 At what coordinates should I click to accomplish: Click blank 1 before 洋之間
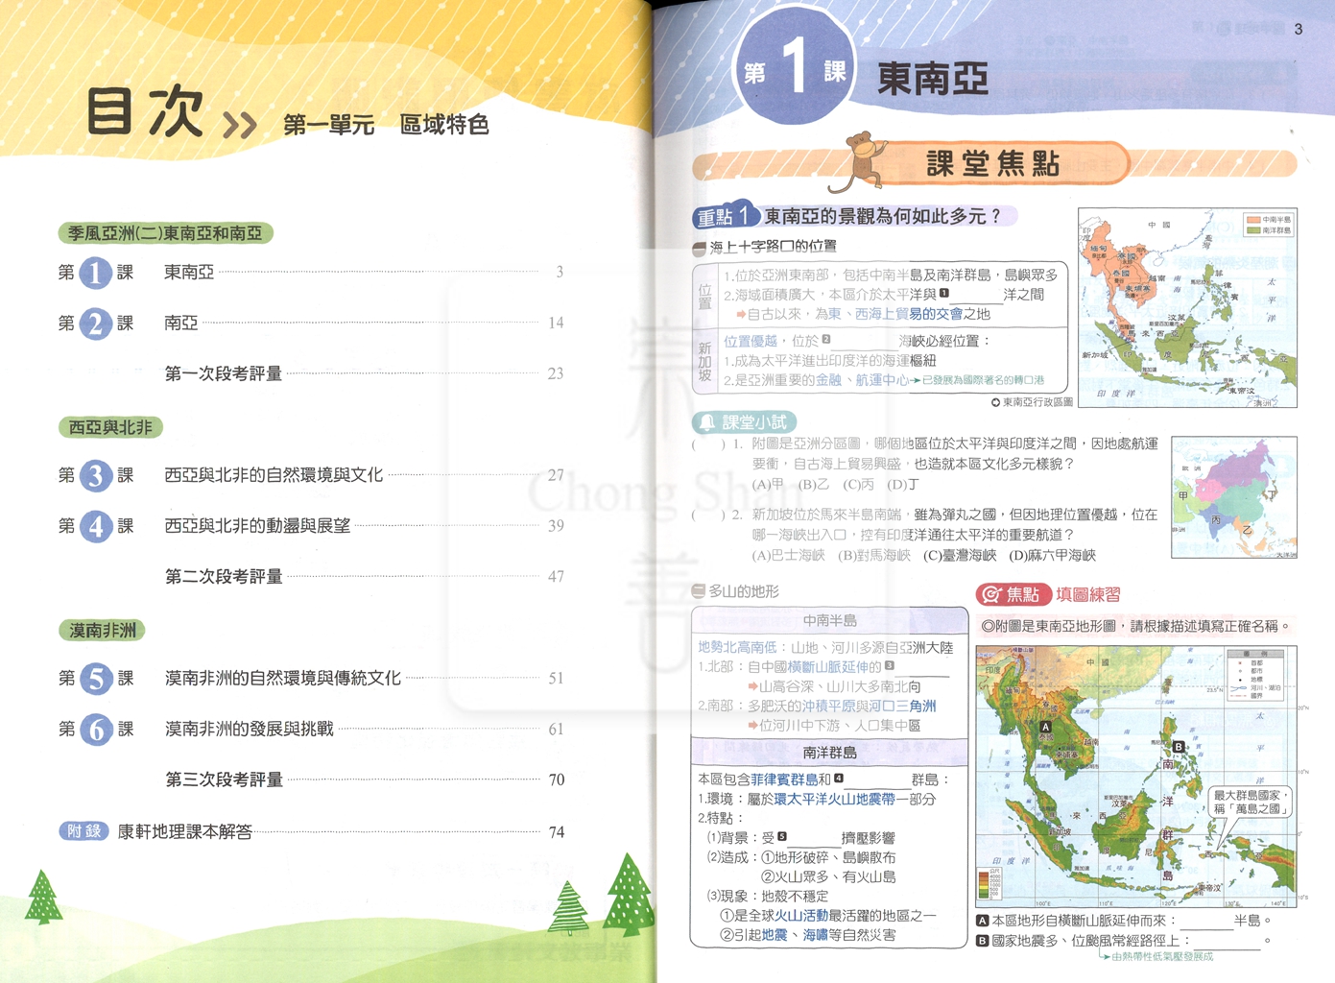click(x=976, y=295)
